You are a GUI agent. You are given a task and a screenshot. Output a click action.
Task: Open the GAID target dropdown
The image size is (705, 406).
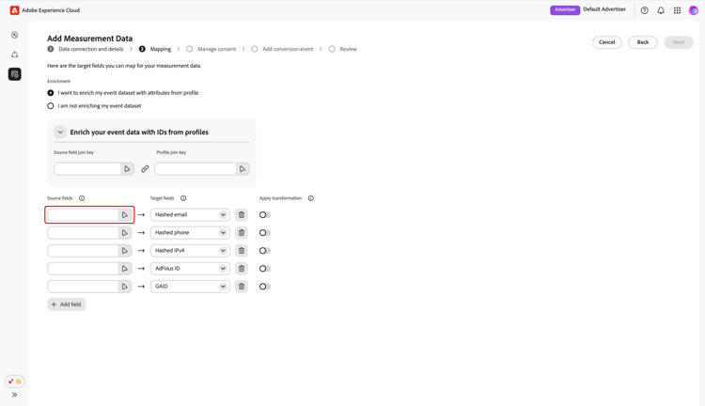point(190,287)
